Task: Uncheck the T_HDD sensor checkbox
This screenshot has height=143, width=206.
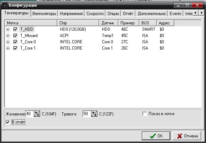Action: (15, 29)
